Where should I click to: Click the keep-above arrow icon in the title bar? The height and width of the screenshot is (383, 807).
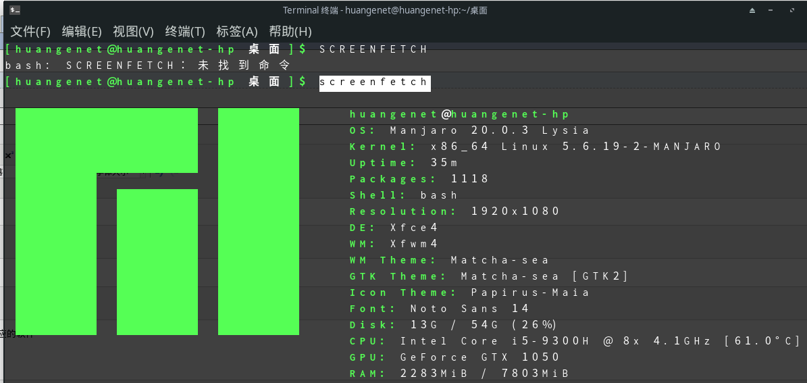[x=752, y=10]
